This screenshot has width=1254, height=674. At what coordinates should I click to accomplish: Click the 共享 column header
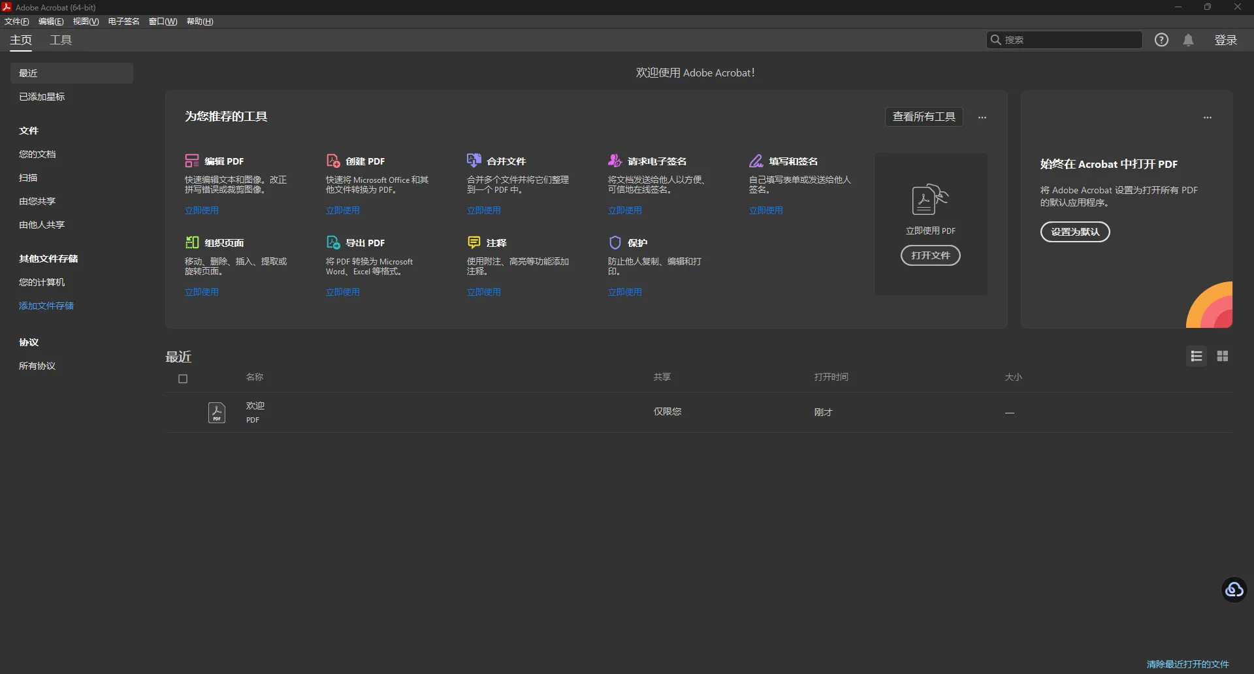tap(662, 377)
